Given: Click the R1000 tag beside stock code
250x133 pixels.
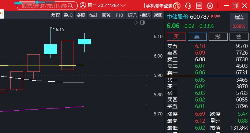Looking at the screenshot, I should pyautogui.click(x=215, y=16).
